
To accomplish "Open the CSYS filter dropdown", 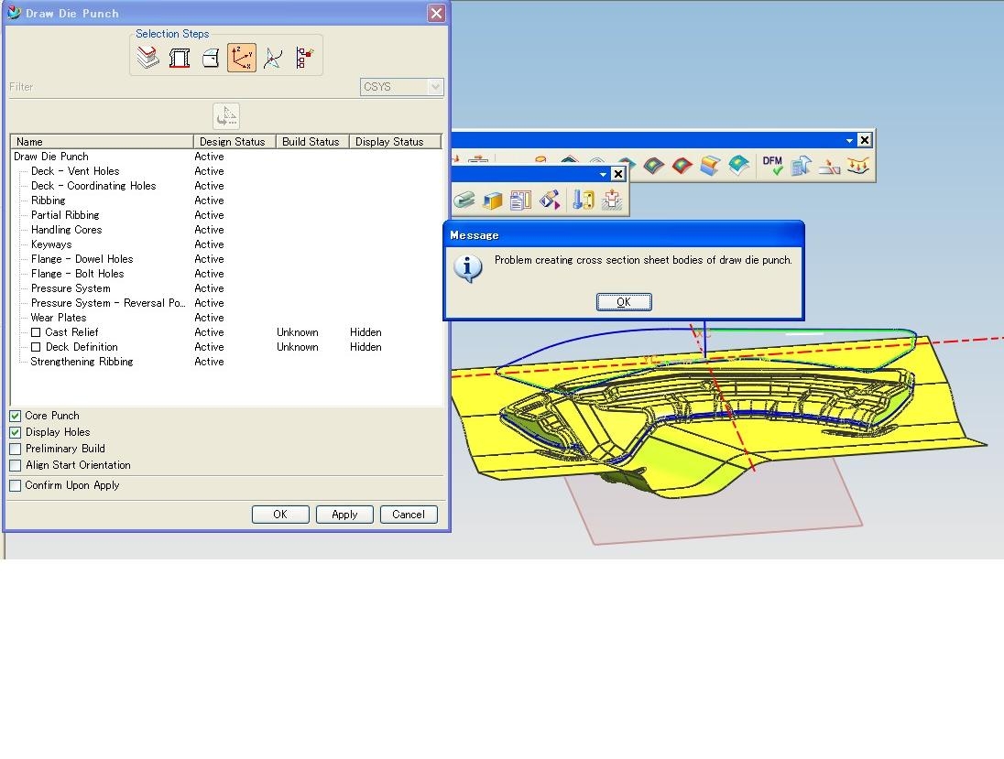I will point(435,87).
